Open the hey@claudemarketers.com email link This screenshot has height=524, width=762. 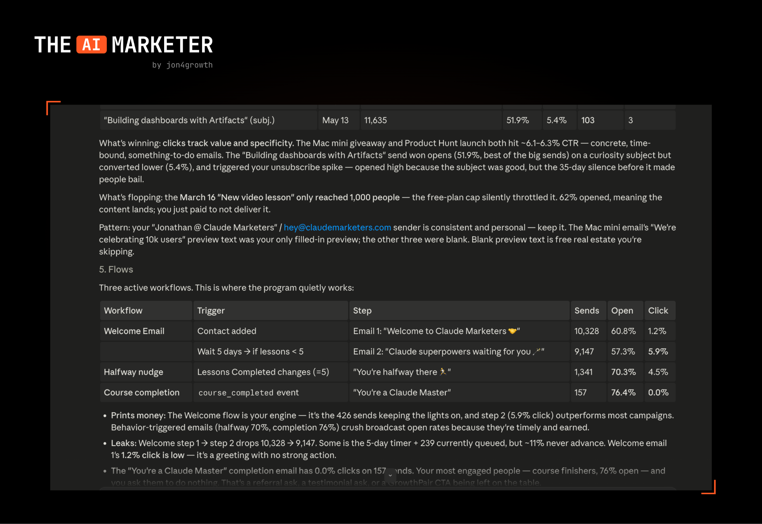[337, 228]
